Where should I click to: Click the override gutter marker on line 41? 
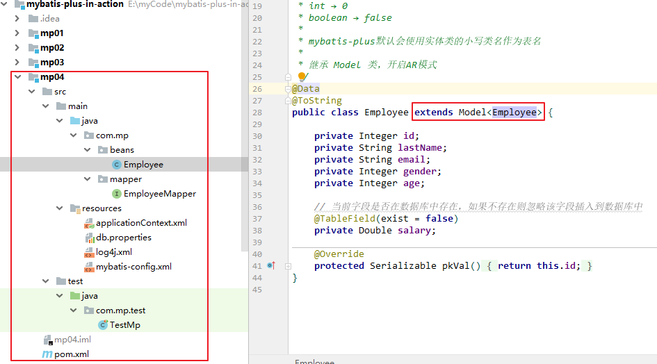[271, 265]
